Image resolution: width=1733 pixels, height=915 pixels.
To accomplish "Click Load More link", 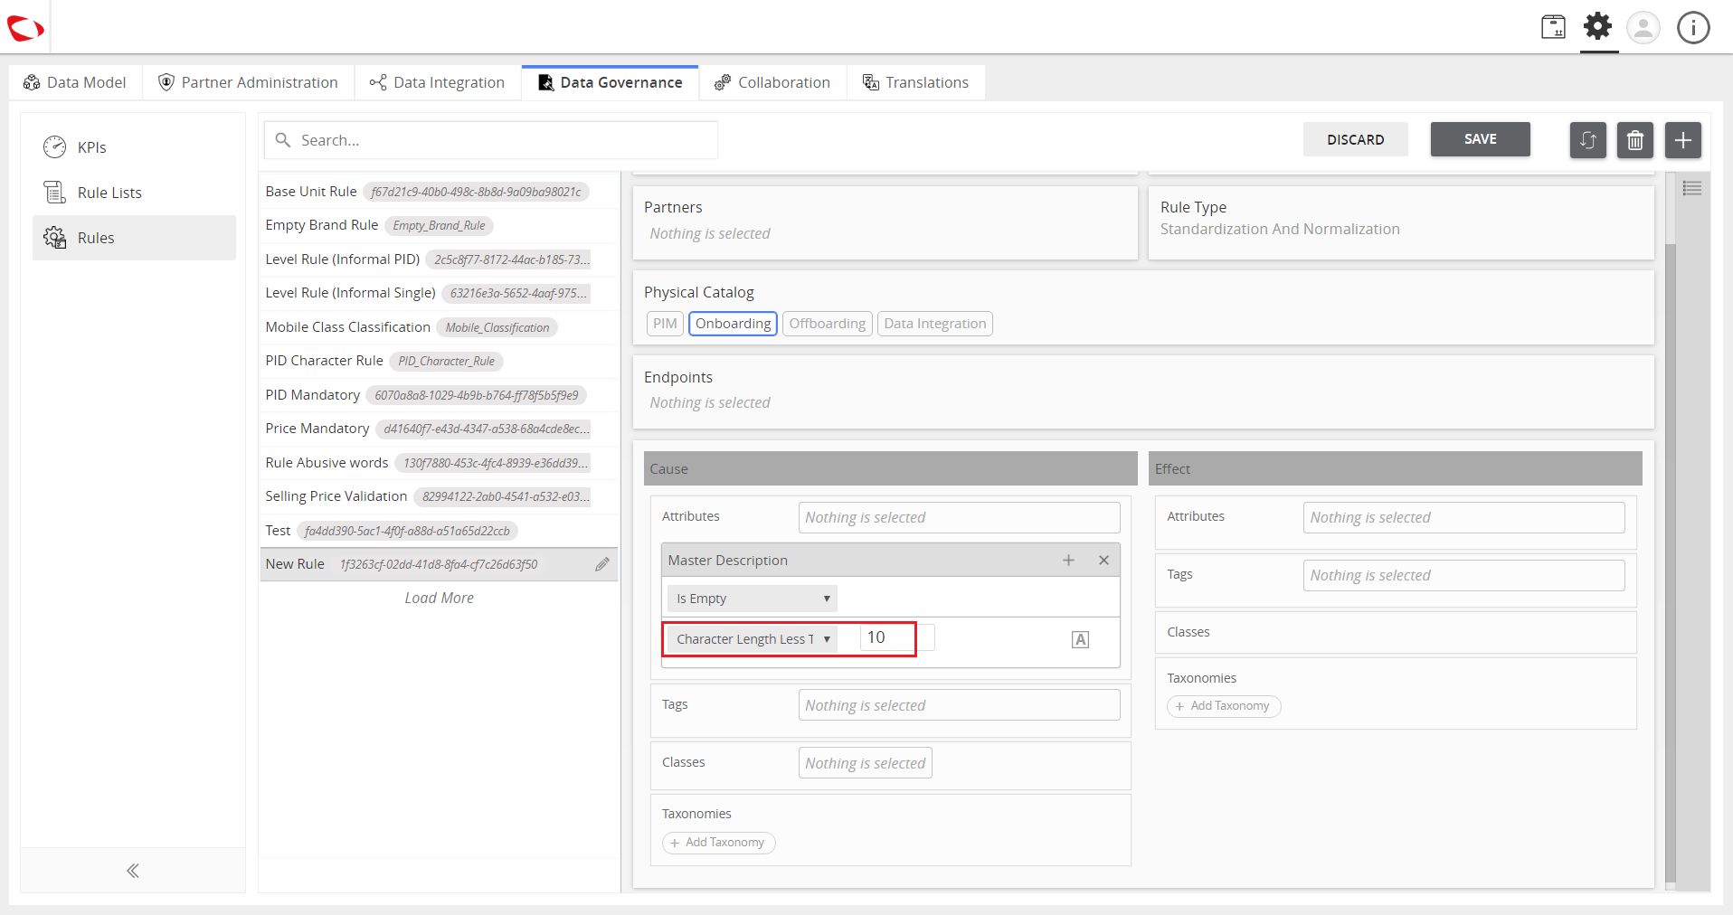I will pyautogui.click(x=439, y=598).
